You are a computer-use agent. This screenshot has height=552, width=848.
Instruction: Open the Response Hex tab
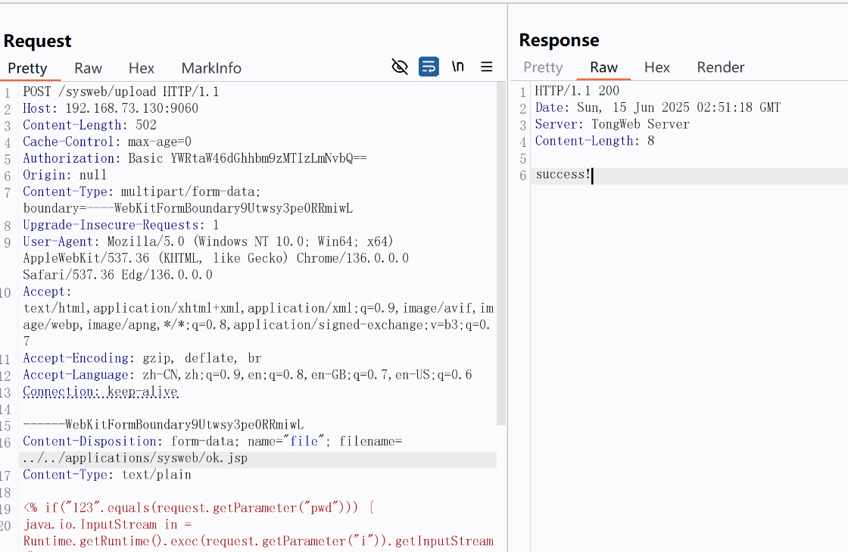tap(657, 67)
